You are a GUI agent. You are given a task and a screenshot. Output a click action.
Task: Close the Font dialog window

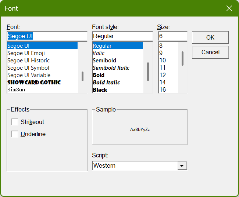pyautogui.click(x=229, y=8)
